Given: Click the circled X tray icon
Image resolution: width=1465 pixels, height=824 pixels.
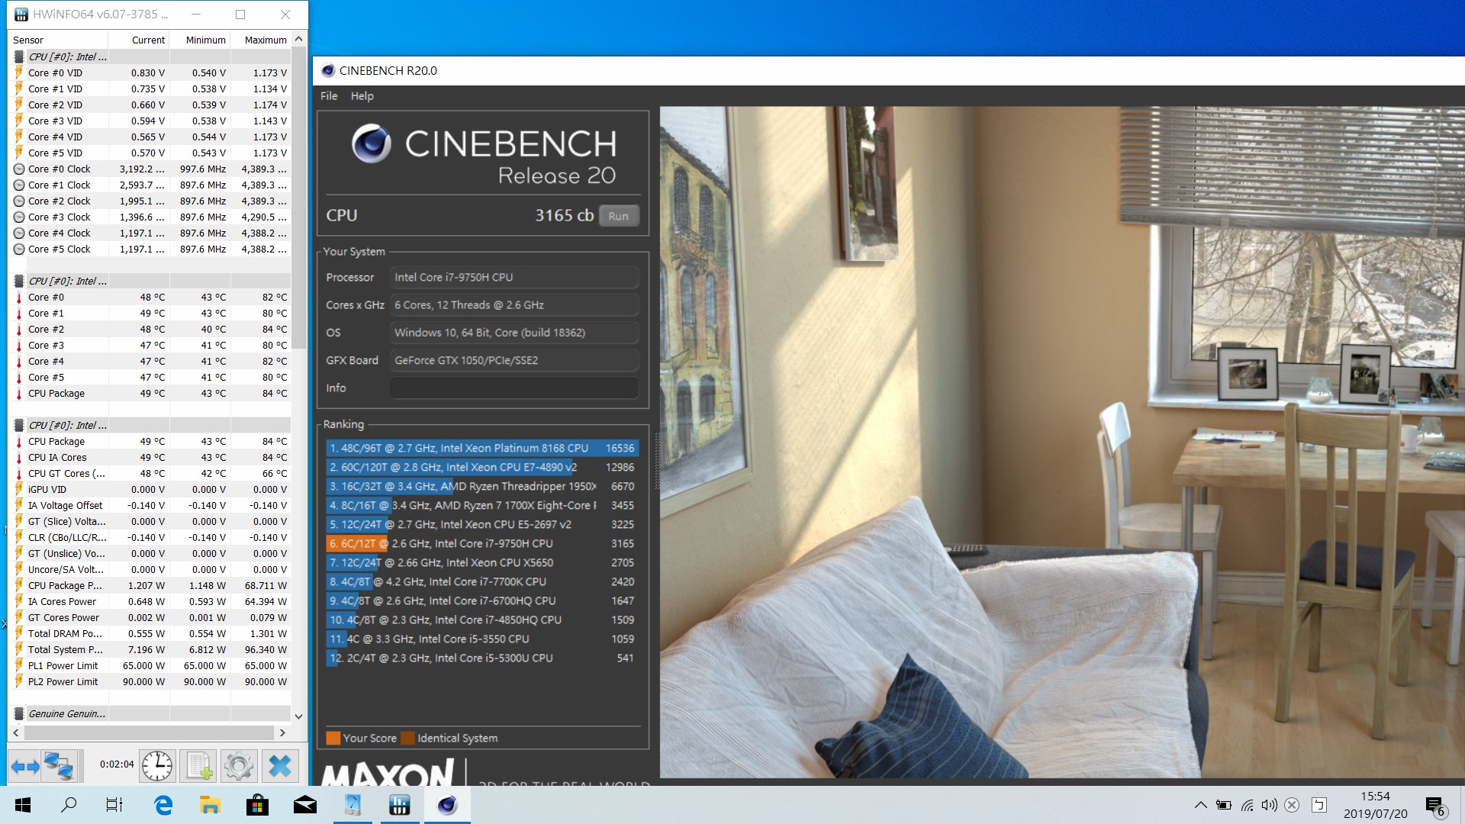Looking at the screenshot, I should click(1292, 805).
